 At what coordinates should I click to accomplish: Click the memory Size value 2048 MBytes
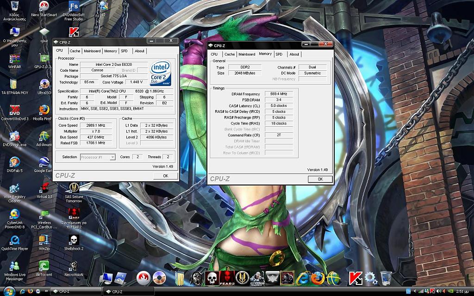pyautogui.click(x=244, y=73)
